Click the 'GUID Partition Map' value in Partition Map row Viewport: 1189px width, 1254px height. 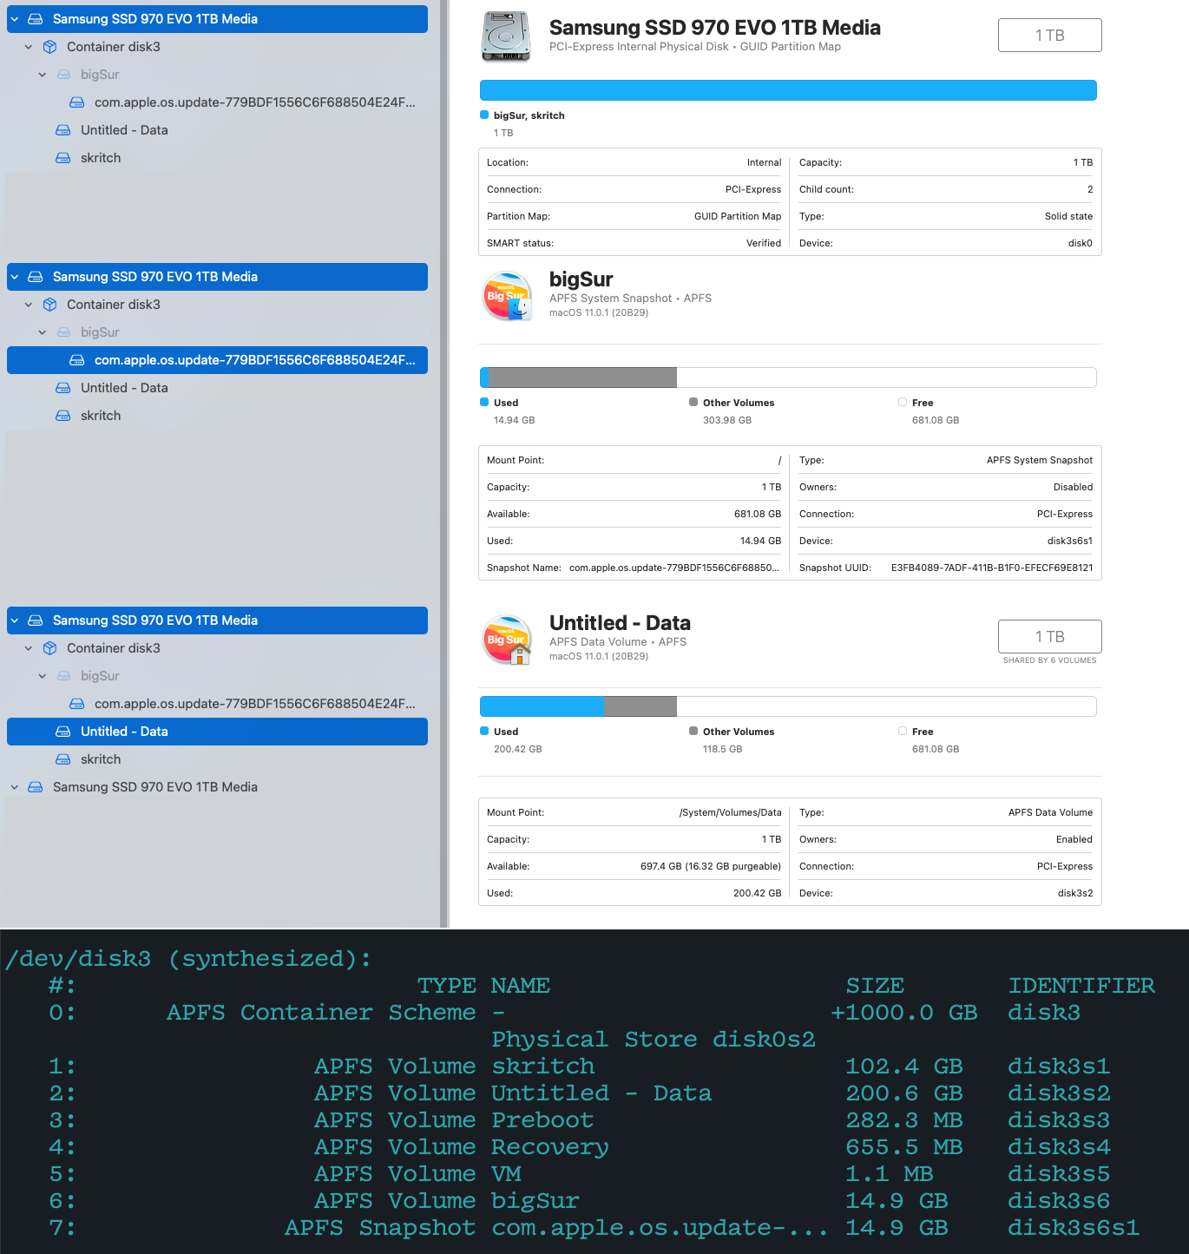[x=738, y=216]
